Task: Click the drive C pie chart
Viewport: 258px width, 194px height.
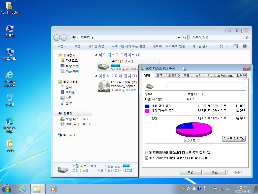Action: click(194, 130)
